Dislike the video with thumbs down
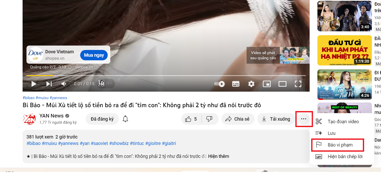Viewport: 381px width, 183px height. (x=209, y=119)
